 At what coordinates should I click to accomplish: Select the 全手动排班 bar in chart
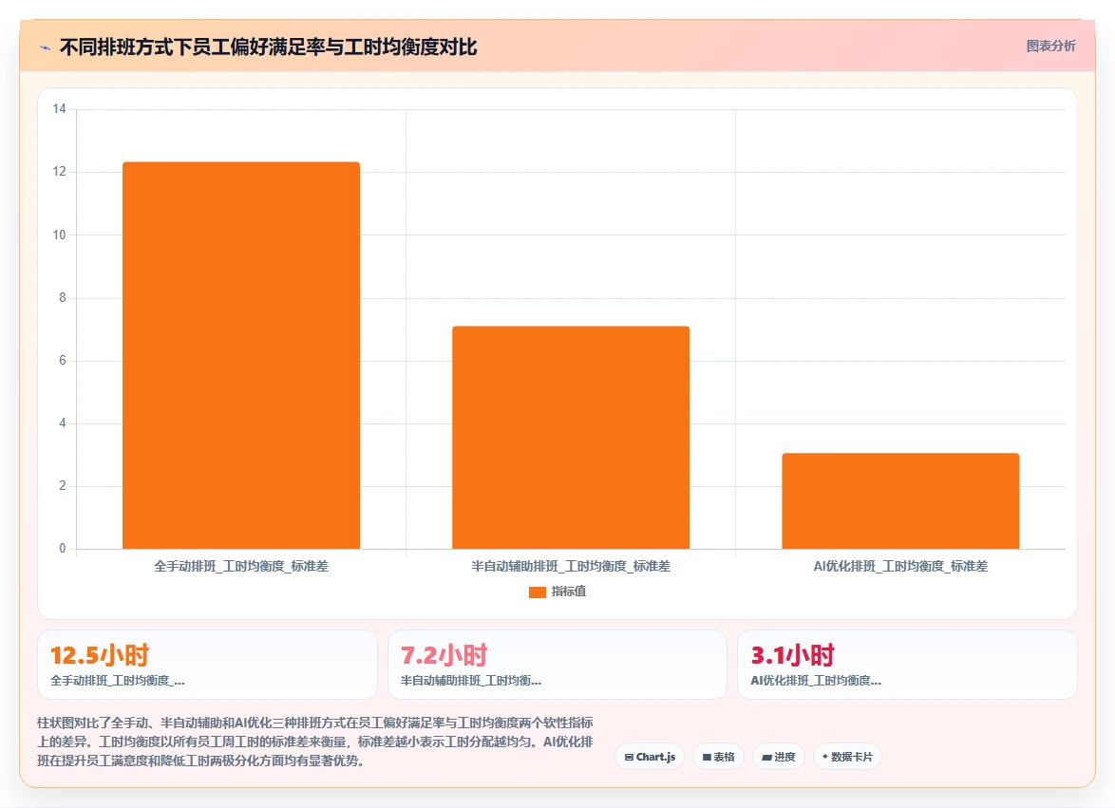pyautogui.click(x=241, y=355)
